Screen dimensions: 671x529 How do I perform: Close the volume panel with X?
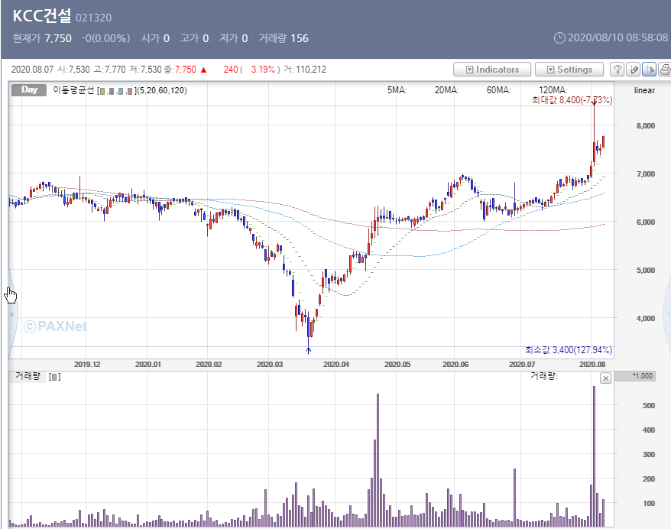605,378
